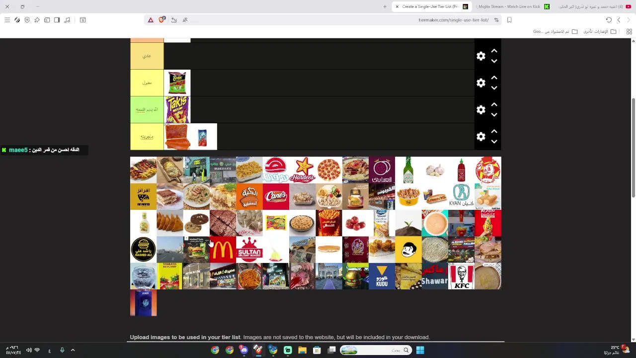Select the Hardee's star logo image
The image size is (636, 358).
302,170
